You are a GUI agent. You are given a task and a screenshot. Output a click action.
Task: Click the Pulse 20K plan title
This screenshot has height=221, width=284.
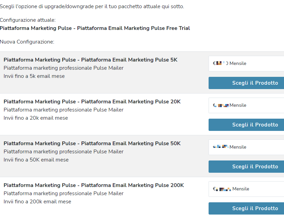click(92, 102)
